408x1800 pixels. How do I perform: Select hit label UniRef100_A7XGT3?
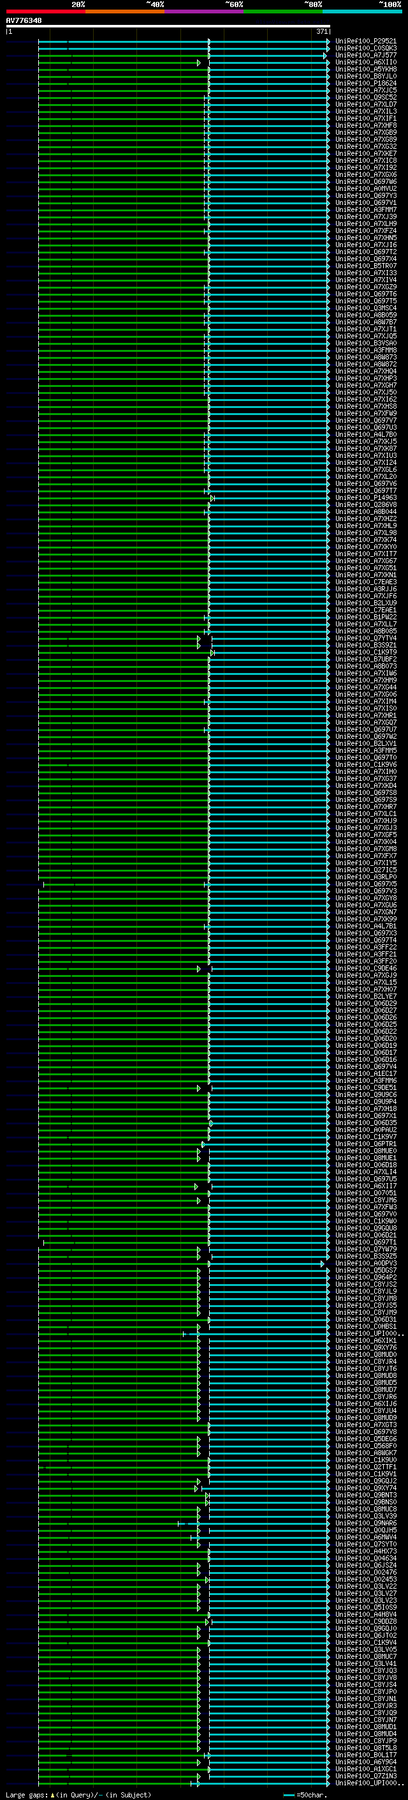366,1425
